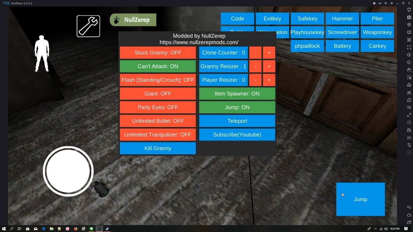This screenshot has height=232, width=413.
Task: Launch Firefox from taskbar
Action: [76, 229]
